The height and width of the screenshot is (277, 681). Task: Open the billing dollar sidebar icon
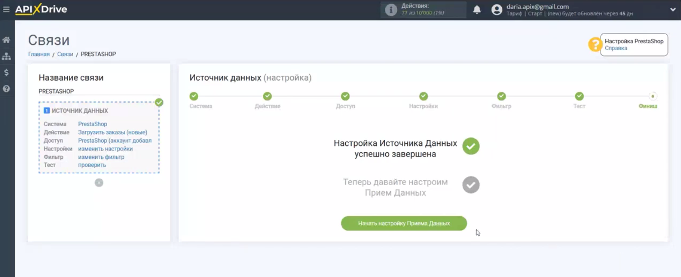click(6, 72)
